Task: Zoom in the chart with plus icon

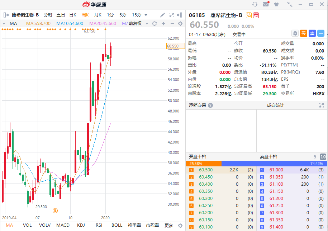Action: pyautogui.click(x=163, y=24)
